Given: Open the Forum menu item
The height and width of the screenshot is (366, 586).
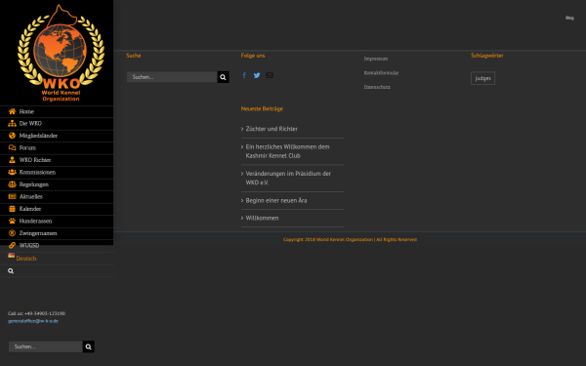Looking at the screenshot, I should [57, 148].
